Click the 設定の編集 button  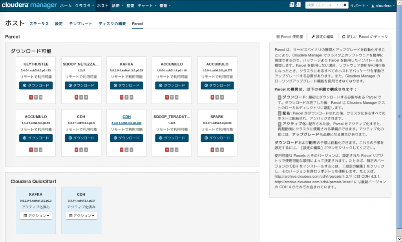[322, 37]
